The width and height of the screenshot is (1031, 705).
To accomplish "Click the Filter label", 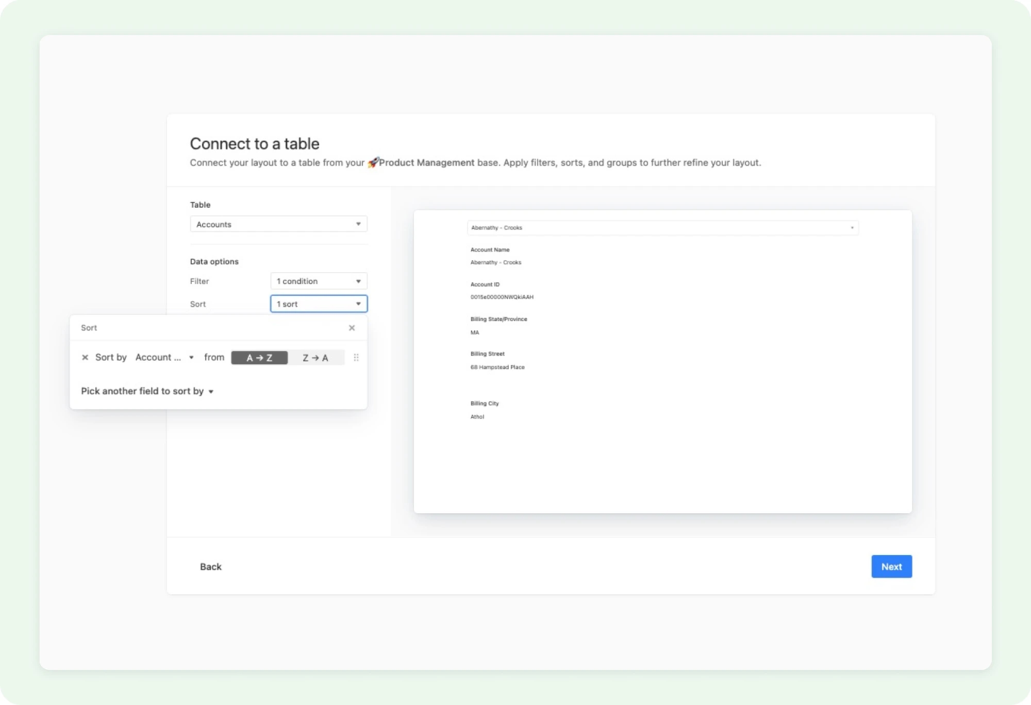I will pyautogui.click(x=199, y=281).
